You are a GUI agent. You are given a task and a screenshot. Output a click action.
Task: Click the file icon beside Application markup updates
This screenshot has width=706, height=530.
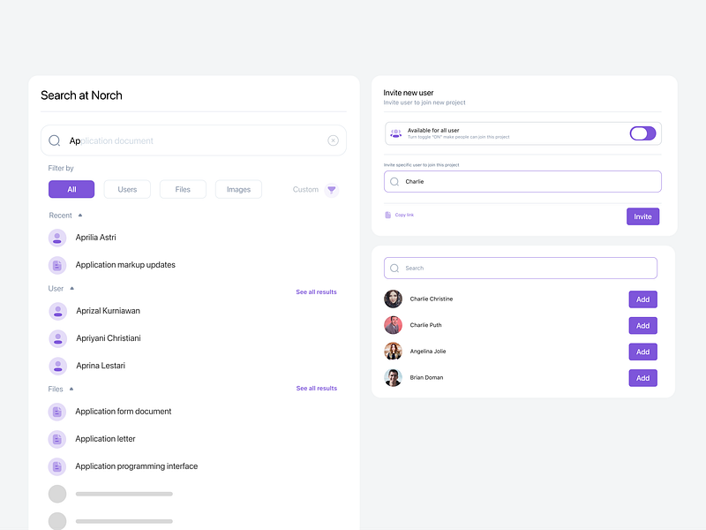57,264
